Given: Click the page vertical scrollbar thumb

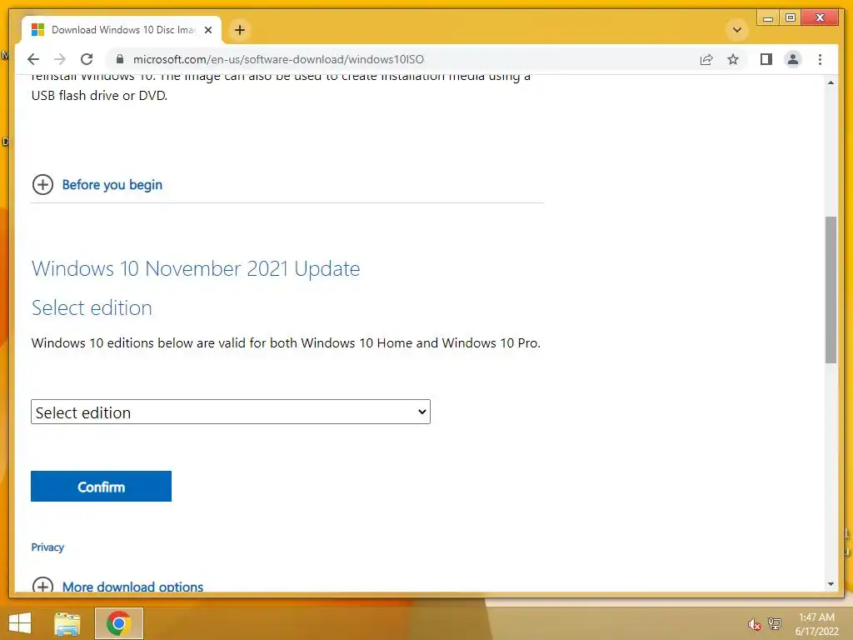Looking at the screenshot, I should coord(831,289).
